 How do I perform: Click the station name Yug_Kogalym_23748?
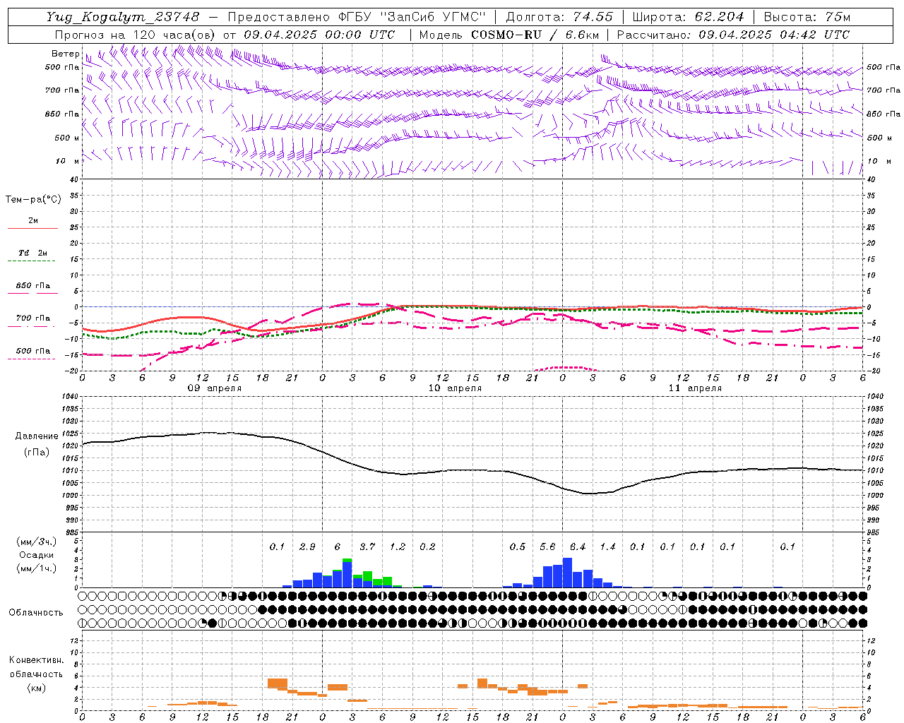(x=123, y=17)
